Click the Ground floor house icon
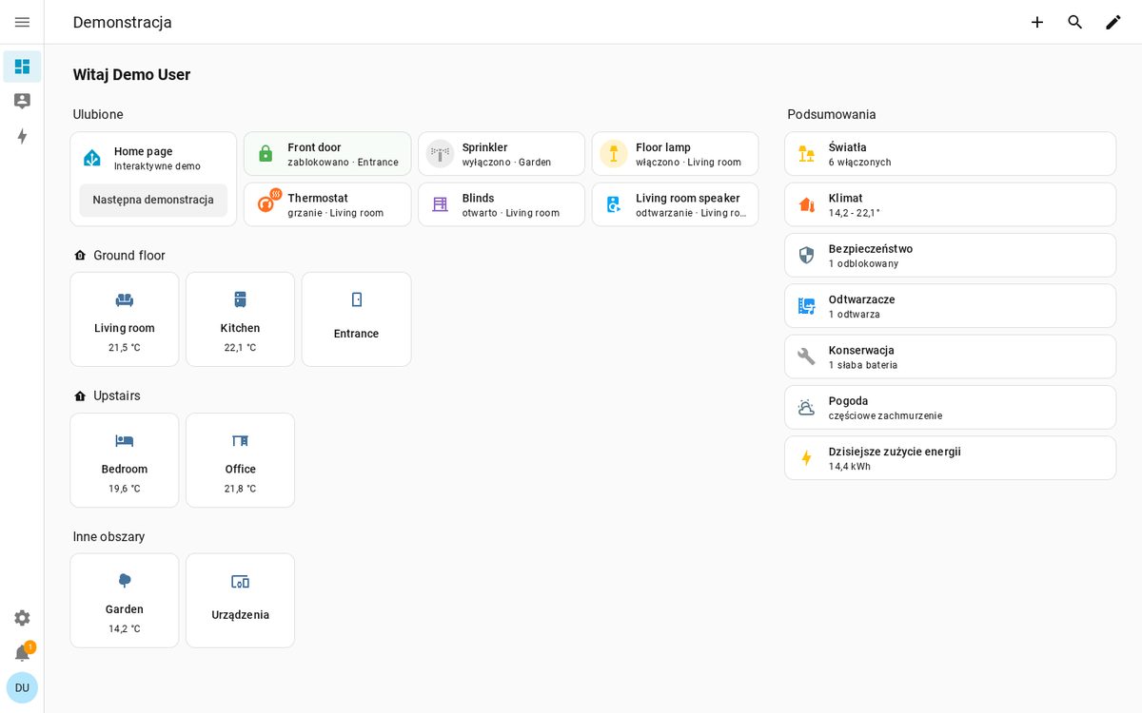The image size is (1142, 713). pyautogui.click(x=80, y=256)
